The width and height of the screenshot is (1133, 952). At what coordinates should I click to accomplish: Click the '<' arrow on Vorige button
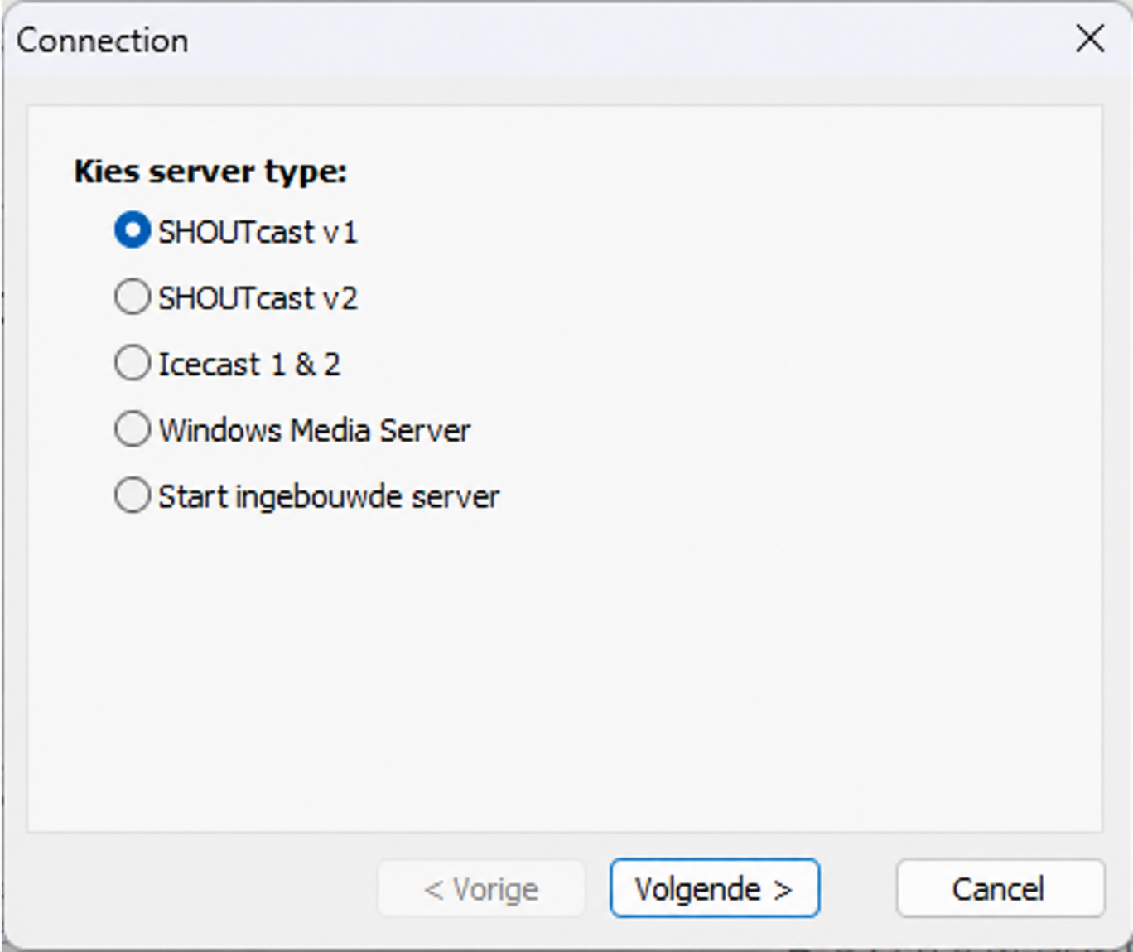point(433,890)
